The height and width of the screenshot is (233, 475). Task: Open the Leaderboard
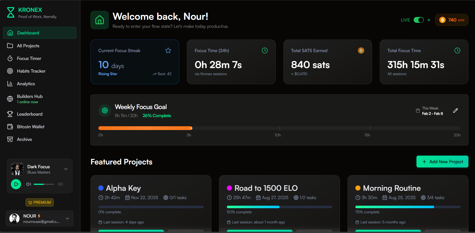(x=29, y=114)
